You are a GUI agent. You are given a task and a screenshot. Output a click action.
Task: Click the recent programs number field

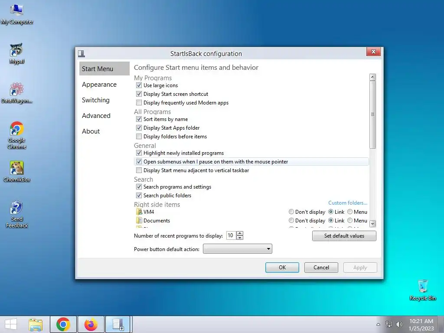232,235
